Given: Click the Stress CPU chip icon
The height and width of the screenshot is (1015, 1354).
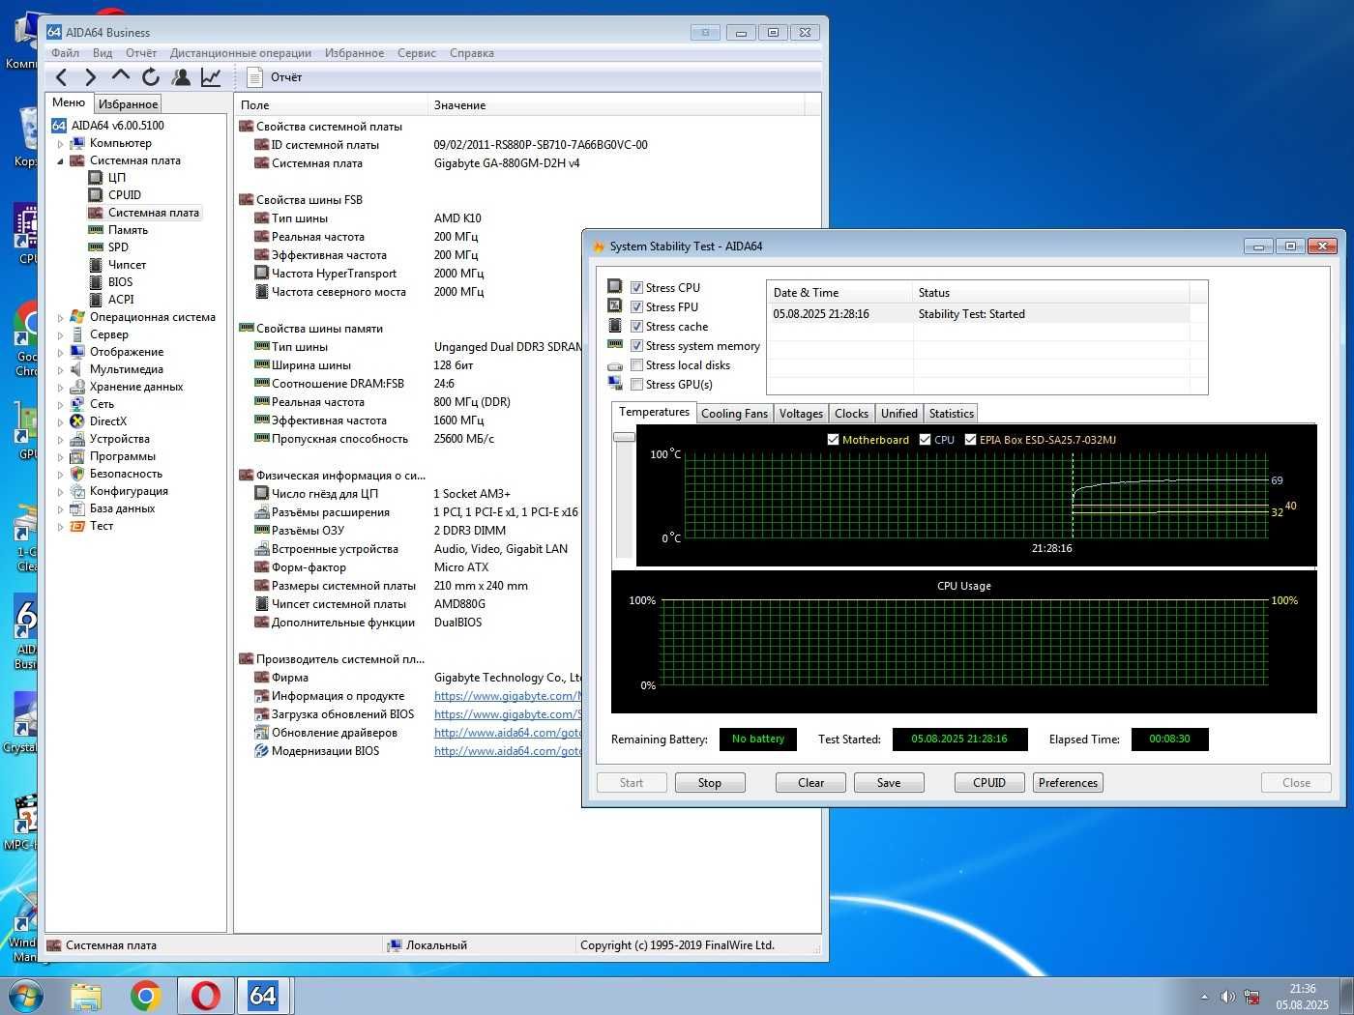Looking at the screenshot, I should [615, 286].
